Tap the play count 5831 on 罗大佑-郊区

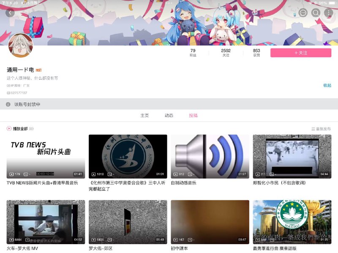100,240
